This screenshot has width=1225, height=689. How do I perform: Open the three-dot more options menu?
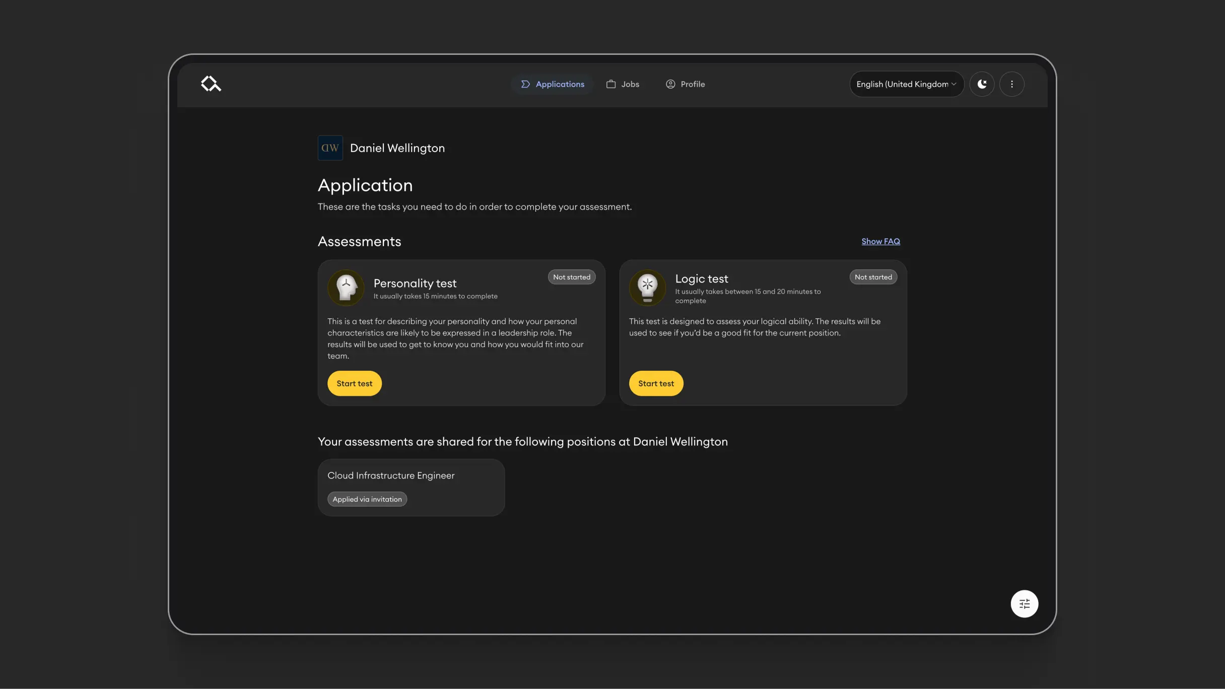pyautogui.click(x=1011, y=84)
